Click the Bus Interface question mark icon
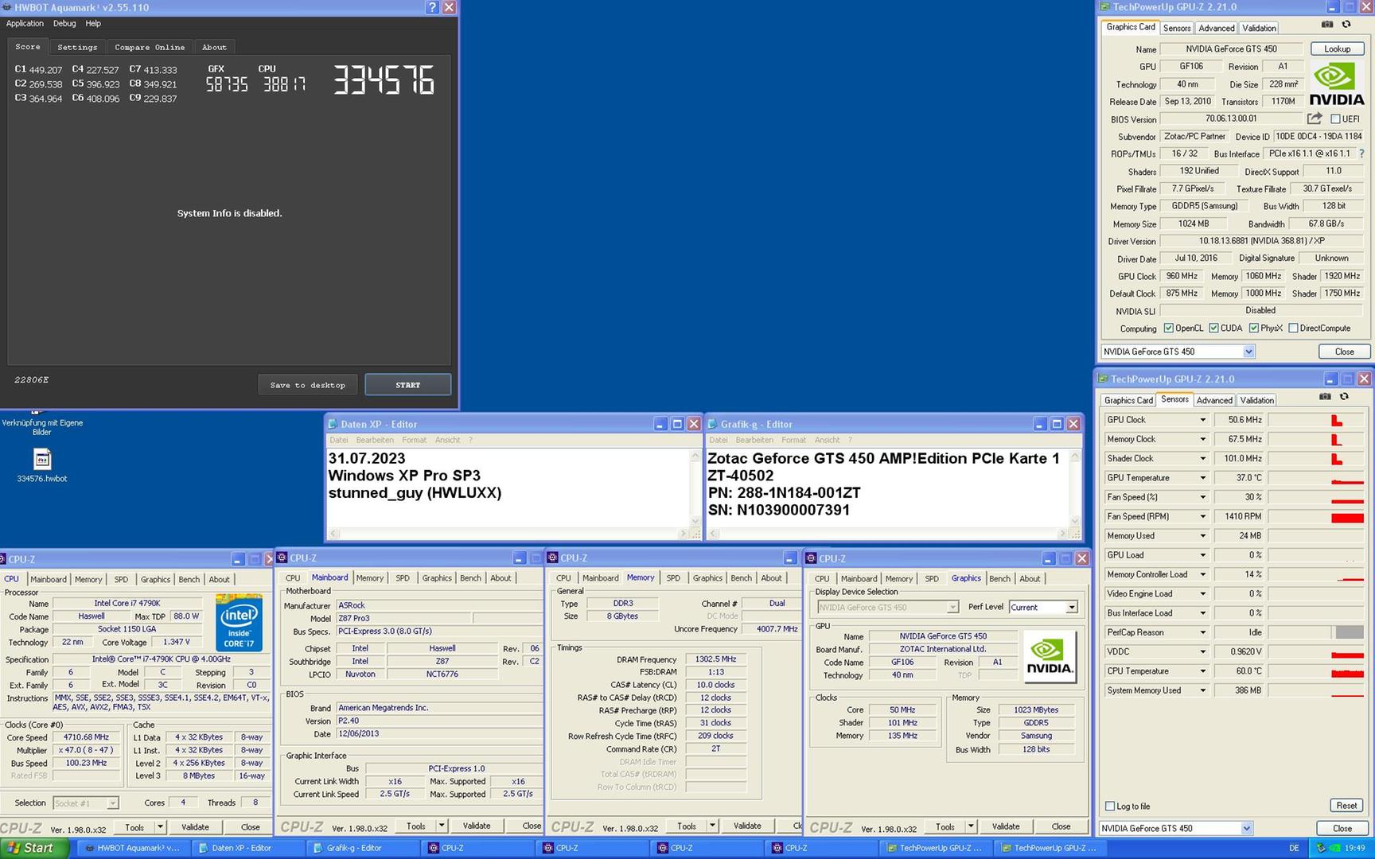Image resolution: width=1375 pixels, height=859 pixels. click(x=1361, y=154)
